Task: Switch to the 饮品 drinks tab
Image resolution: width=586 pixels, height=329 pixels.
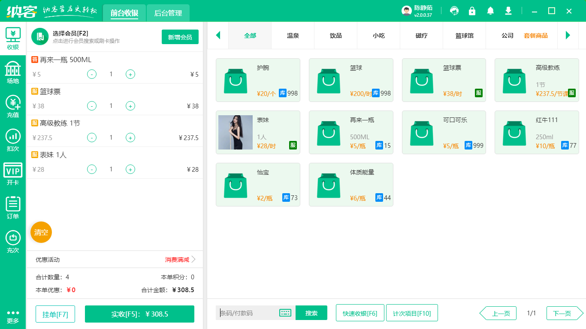Action: click(335, 36)
